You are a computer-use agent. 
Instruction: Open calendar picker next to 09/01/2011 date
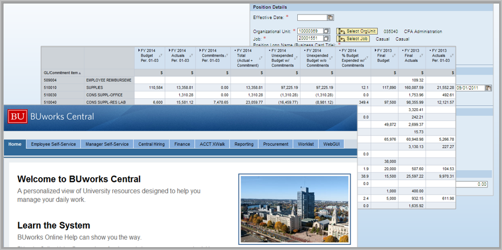(488, 88)
